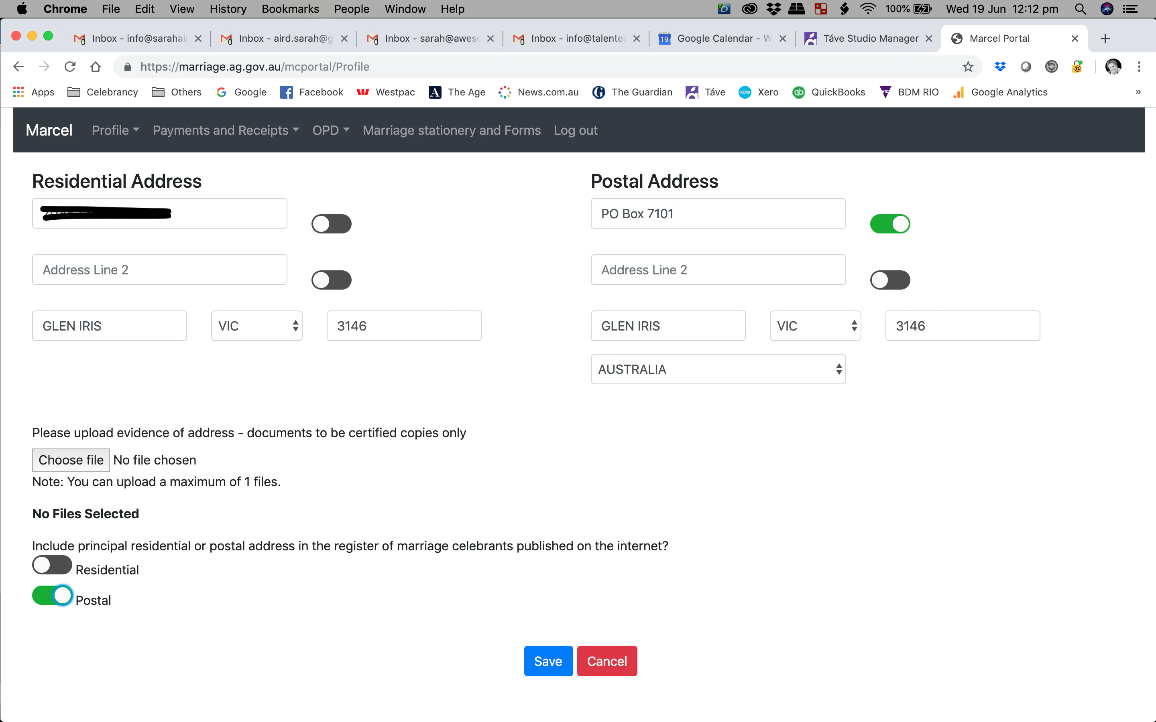The width and height of the screenshot is (1156, 722).
Task: Open a new tab with the plus icon
Action: tap(1105, 39)
